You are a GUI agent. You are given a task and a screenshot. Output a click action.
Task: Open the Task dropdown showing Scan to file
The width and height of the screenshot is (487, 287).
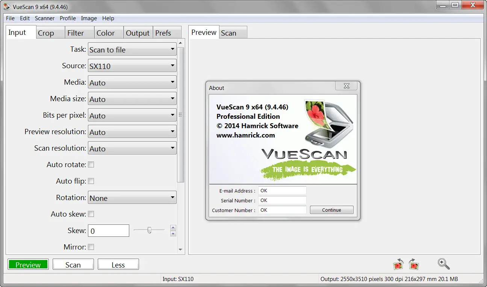(x=132, y=49)
